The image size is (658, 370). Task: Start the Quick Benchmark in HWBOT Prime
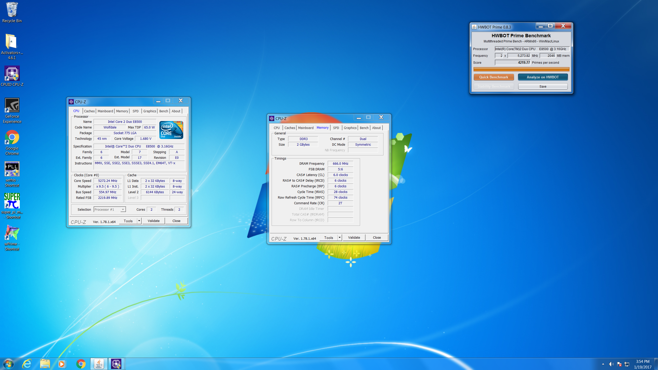click(494, 77)
